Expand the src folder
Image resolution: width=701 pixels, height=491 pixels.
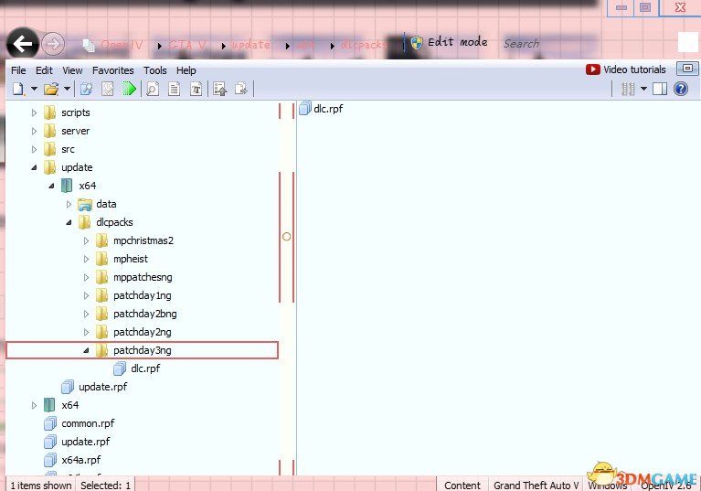point(34,149)
